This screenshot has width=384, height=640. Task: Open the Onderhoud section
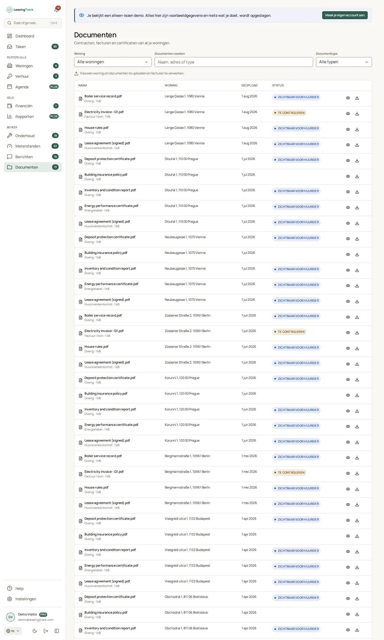[33, 136]
